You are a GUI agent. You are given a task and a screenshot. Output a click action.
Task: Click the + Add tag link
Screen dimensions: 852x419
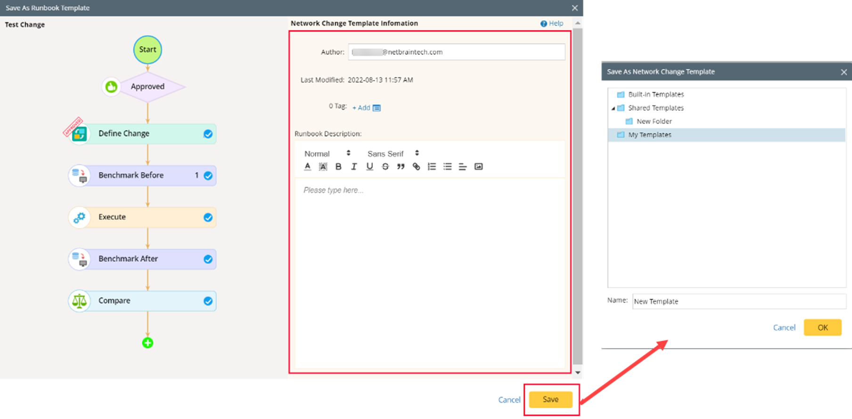click(x=361, y=108)
